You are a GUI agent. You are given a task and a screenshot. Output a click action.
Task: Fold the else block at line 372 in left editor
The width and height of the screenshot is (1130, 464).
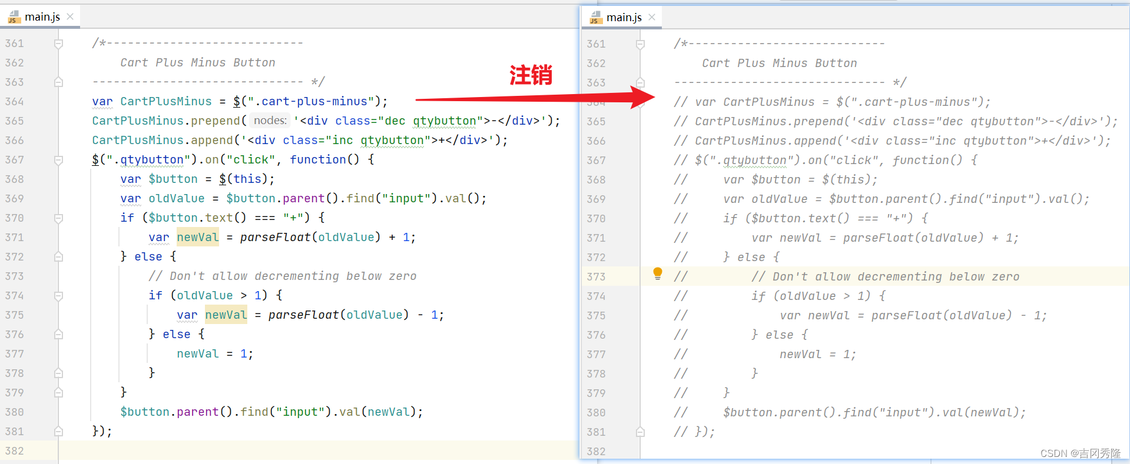coord(58,257)
